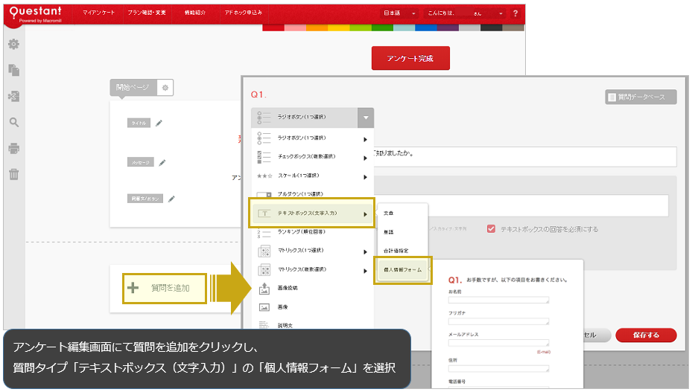This screenshot has width=692, height=392.
Task: Open the 質問データベース button
Action: coord(641,97)
